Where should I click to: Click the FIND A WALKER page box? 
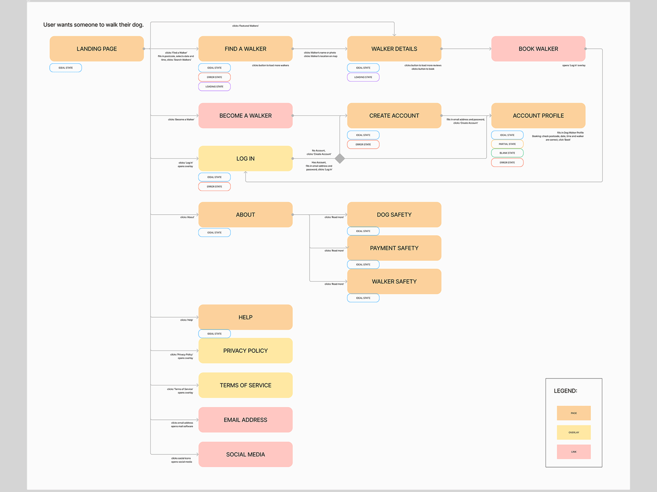(245, 48)
